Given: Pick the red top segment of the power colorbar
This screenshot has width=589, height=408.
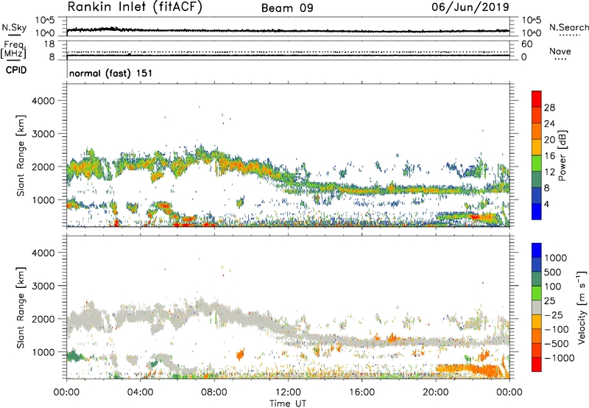Looking at the screenshot, I should pos(537,99).
